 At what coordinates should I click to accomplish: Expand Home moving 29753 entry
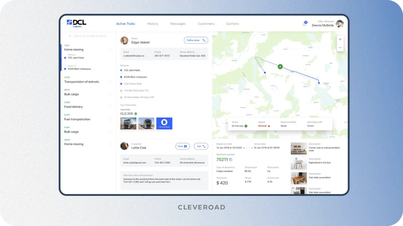point(110,144)
